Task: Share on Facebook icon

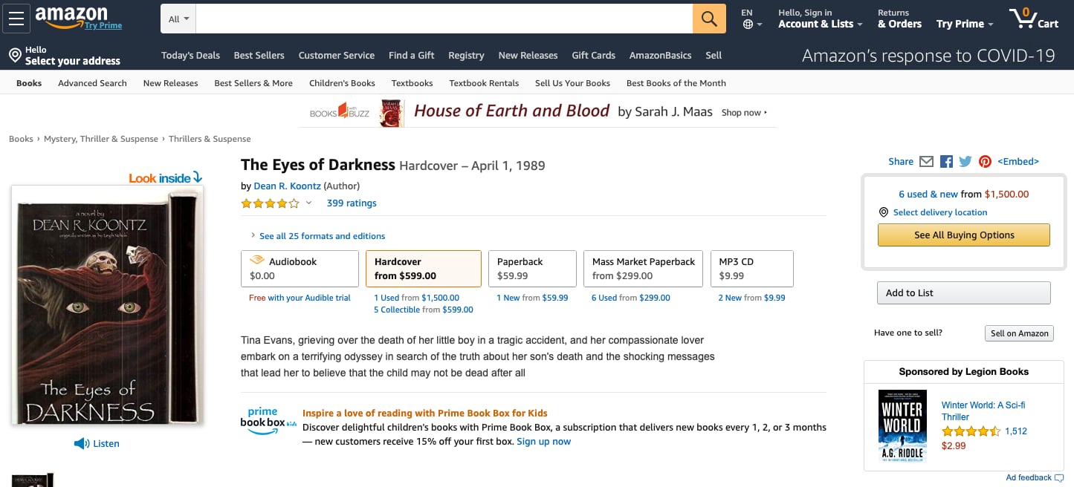Action: [x=946, y=161]
